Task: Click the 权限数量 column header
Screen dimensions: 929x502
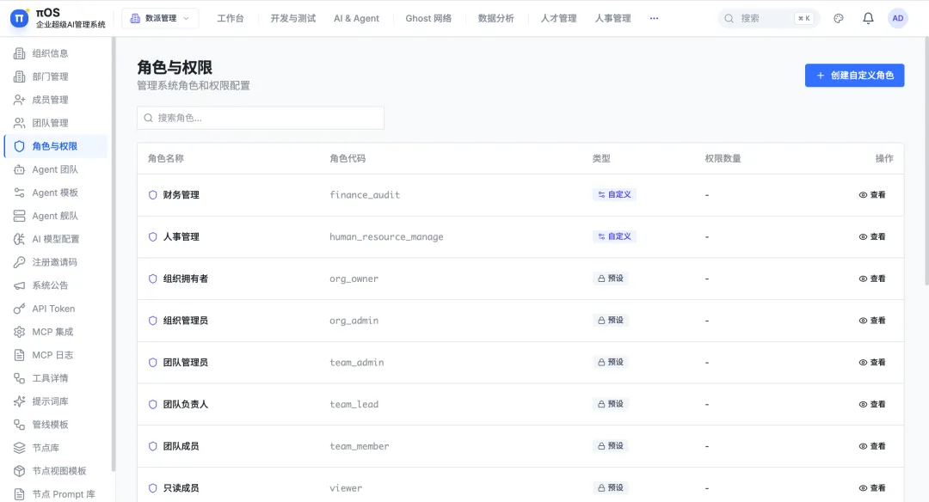Action: (723, 159)
